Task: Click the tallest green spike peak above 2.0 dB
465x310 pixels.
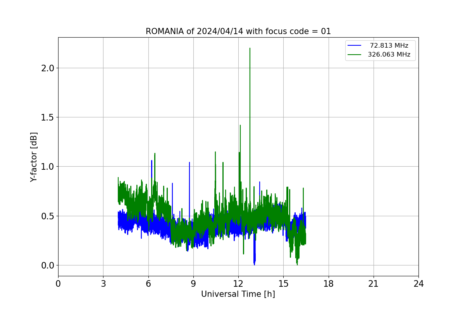Action: point(250,48)
